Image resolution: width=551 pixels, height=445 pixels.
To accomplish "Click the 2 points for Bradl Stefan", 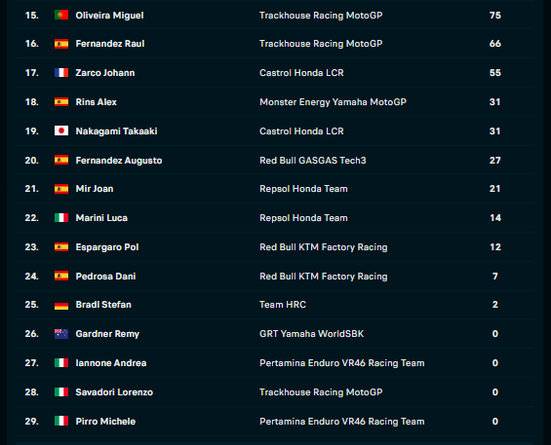I will (495, 305).
